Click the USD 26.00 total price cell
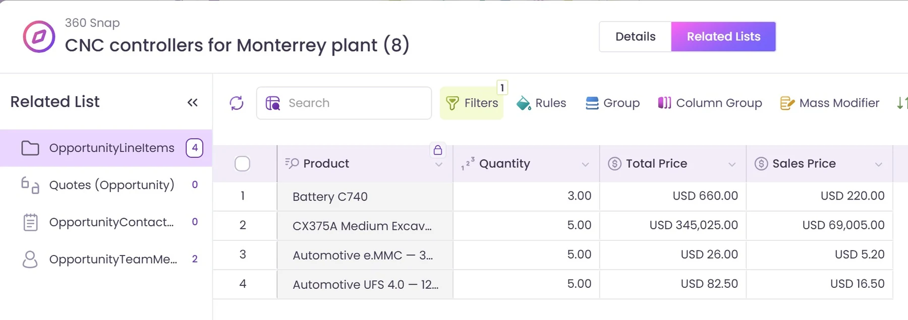908x320 pixels. [x=673, y=254]
